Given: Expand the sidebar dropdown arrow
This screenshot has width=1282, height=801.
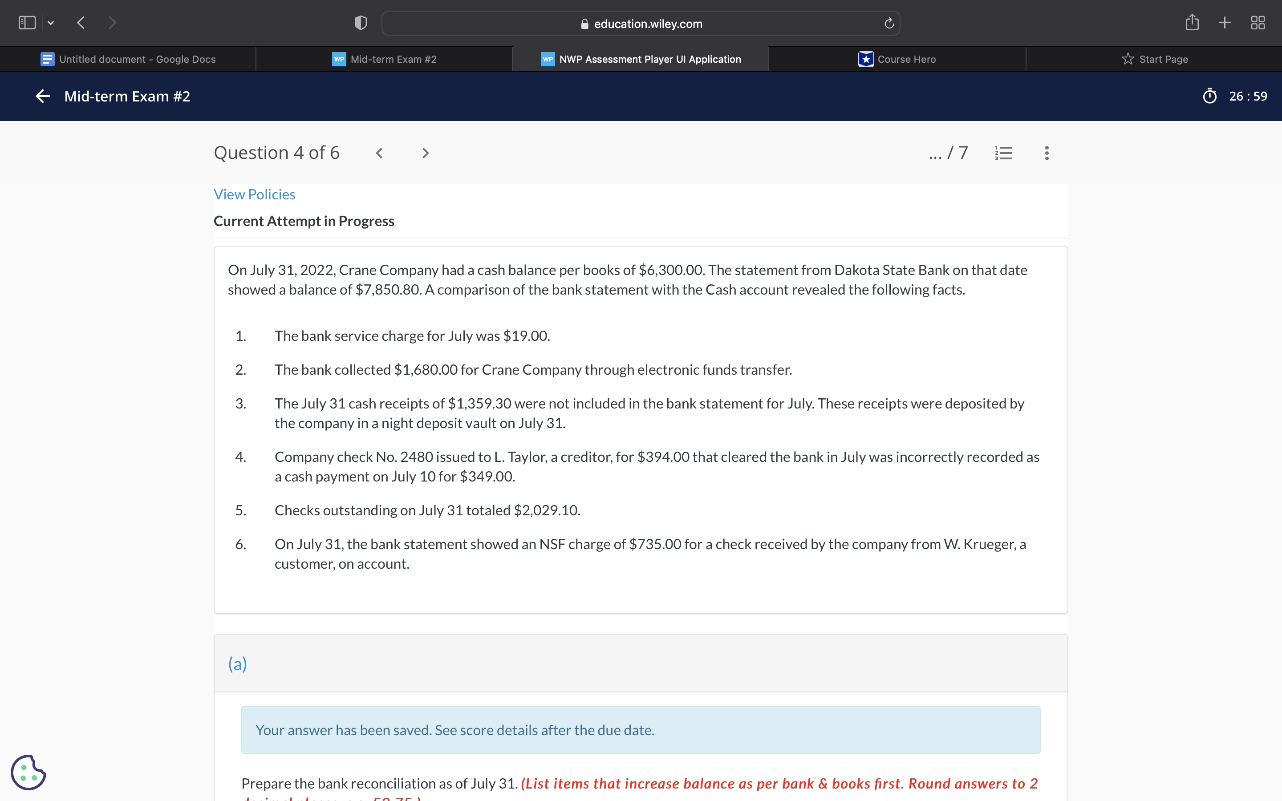Looking at the screenshot, I should click(51, 23).
